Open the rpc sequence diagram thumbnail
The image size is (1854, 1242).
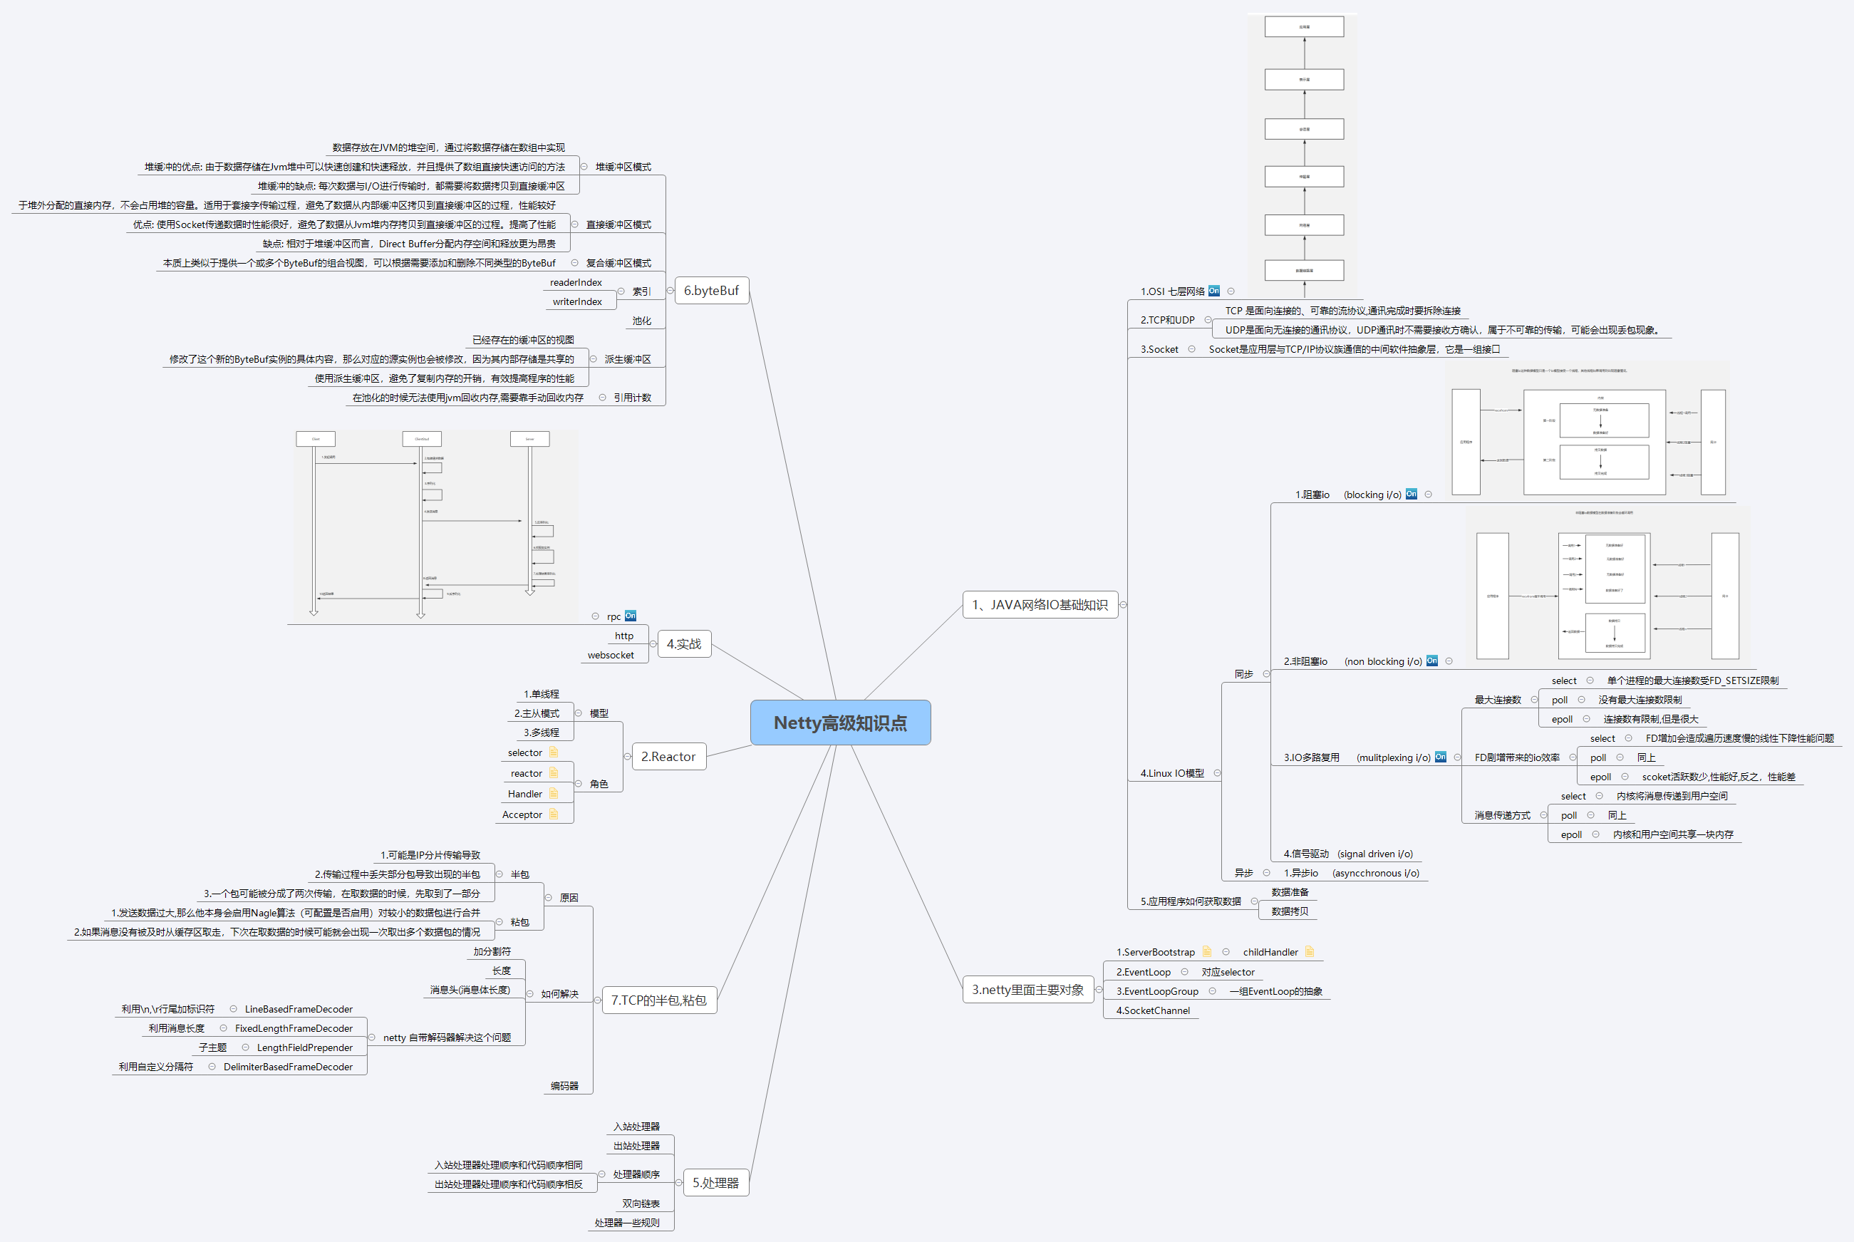tap(435, 526)
